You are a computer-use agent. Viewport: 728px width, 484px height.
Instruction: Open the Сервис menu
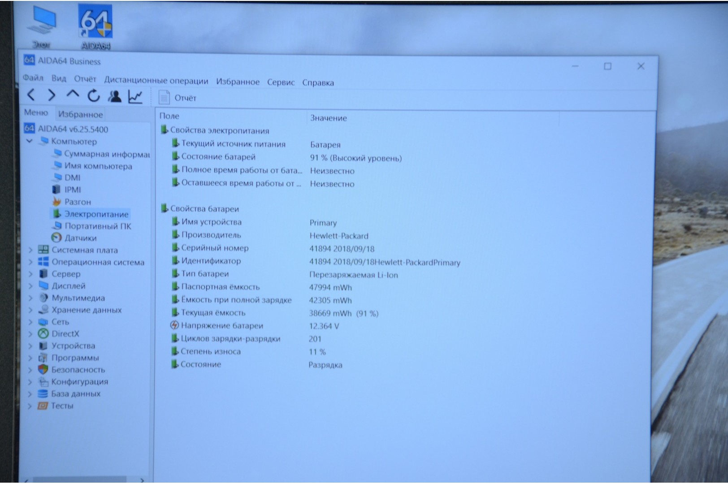pyautogui.click(x=281, y=82)
